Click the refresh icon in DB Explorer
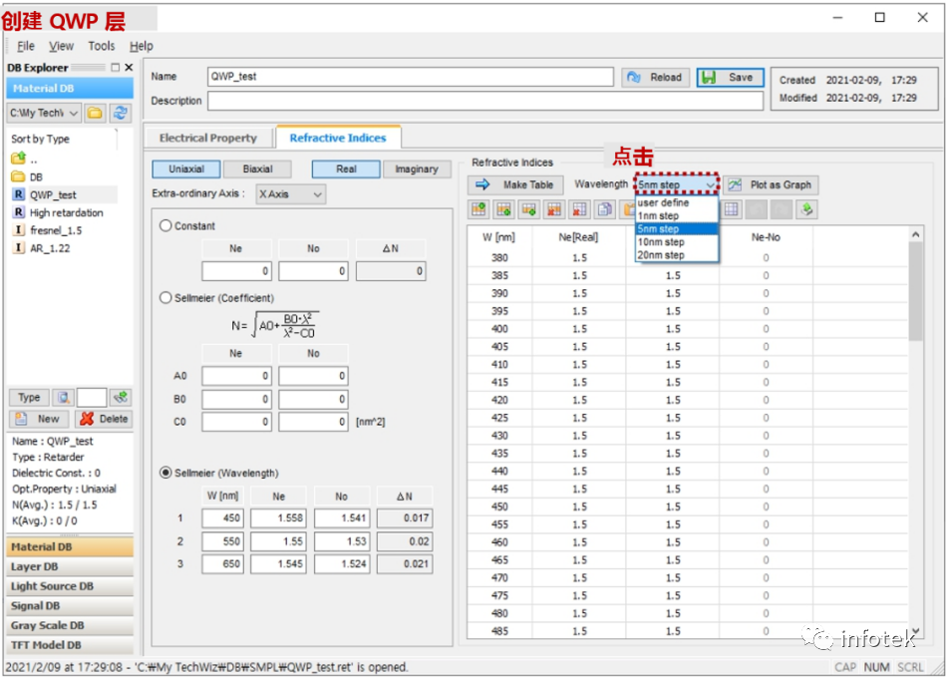This screenshot has height=677, width=946. (121, 113)
